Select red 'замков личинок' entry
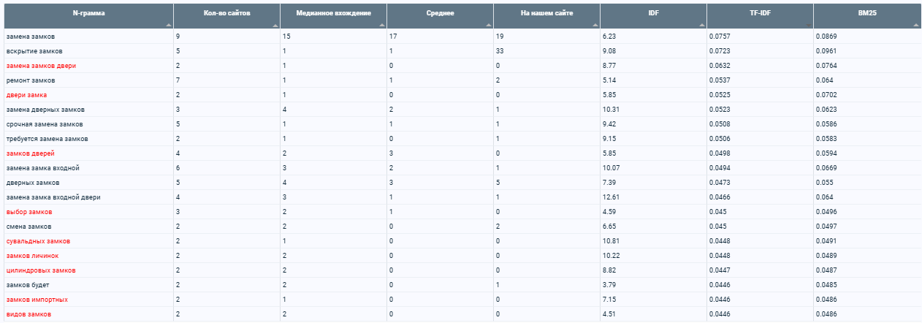Screen dimensions: 922x323 coord(32,256)
